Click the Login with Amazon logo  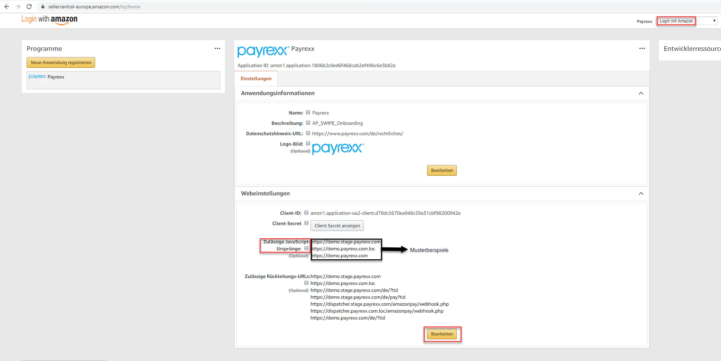pos(49,20)
